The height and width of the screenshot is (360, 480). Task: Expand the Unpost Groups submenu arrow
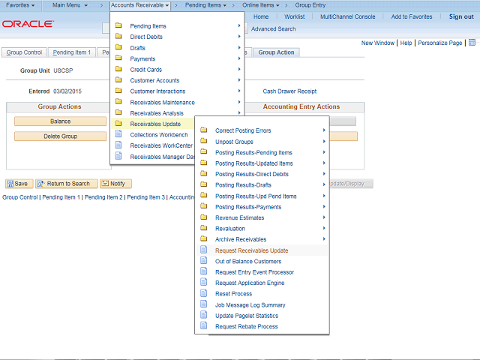click(324, 142)
